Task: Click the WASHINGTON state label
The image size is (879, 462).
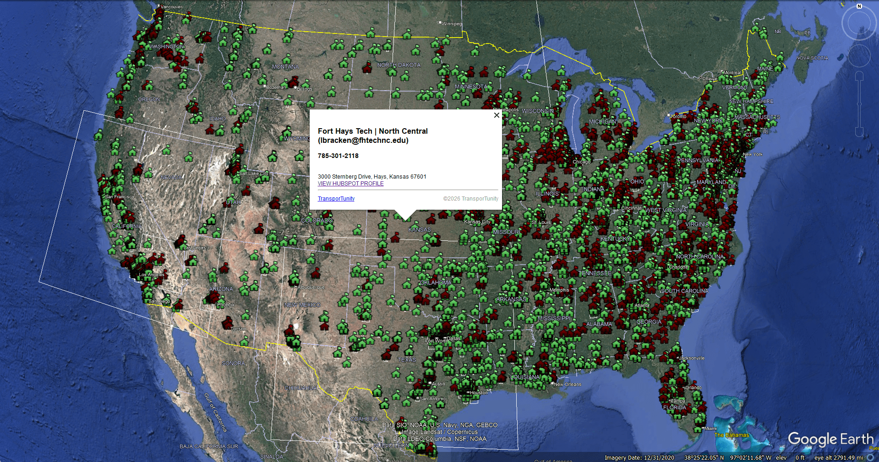Action: coord(166,47)
